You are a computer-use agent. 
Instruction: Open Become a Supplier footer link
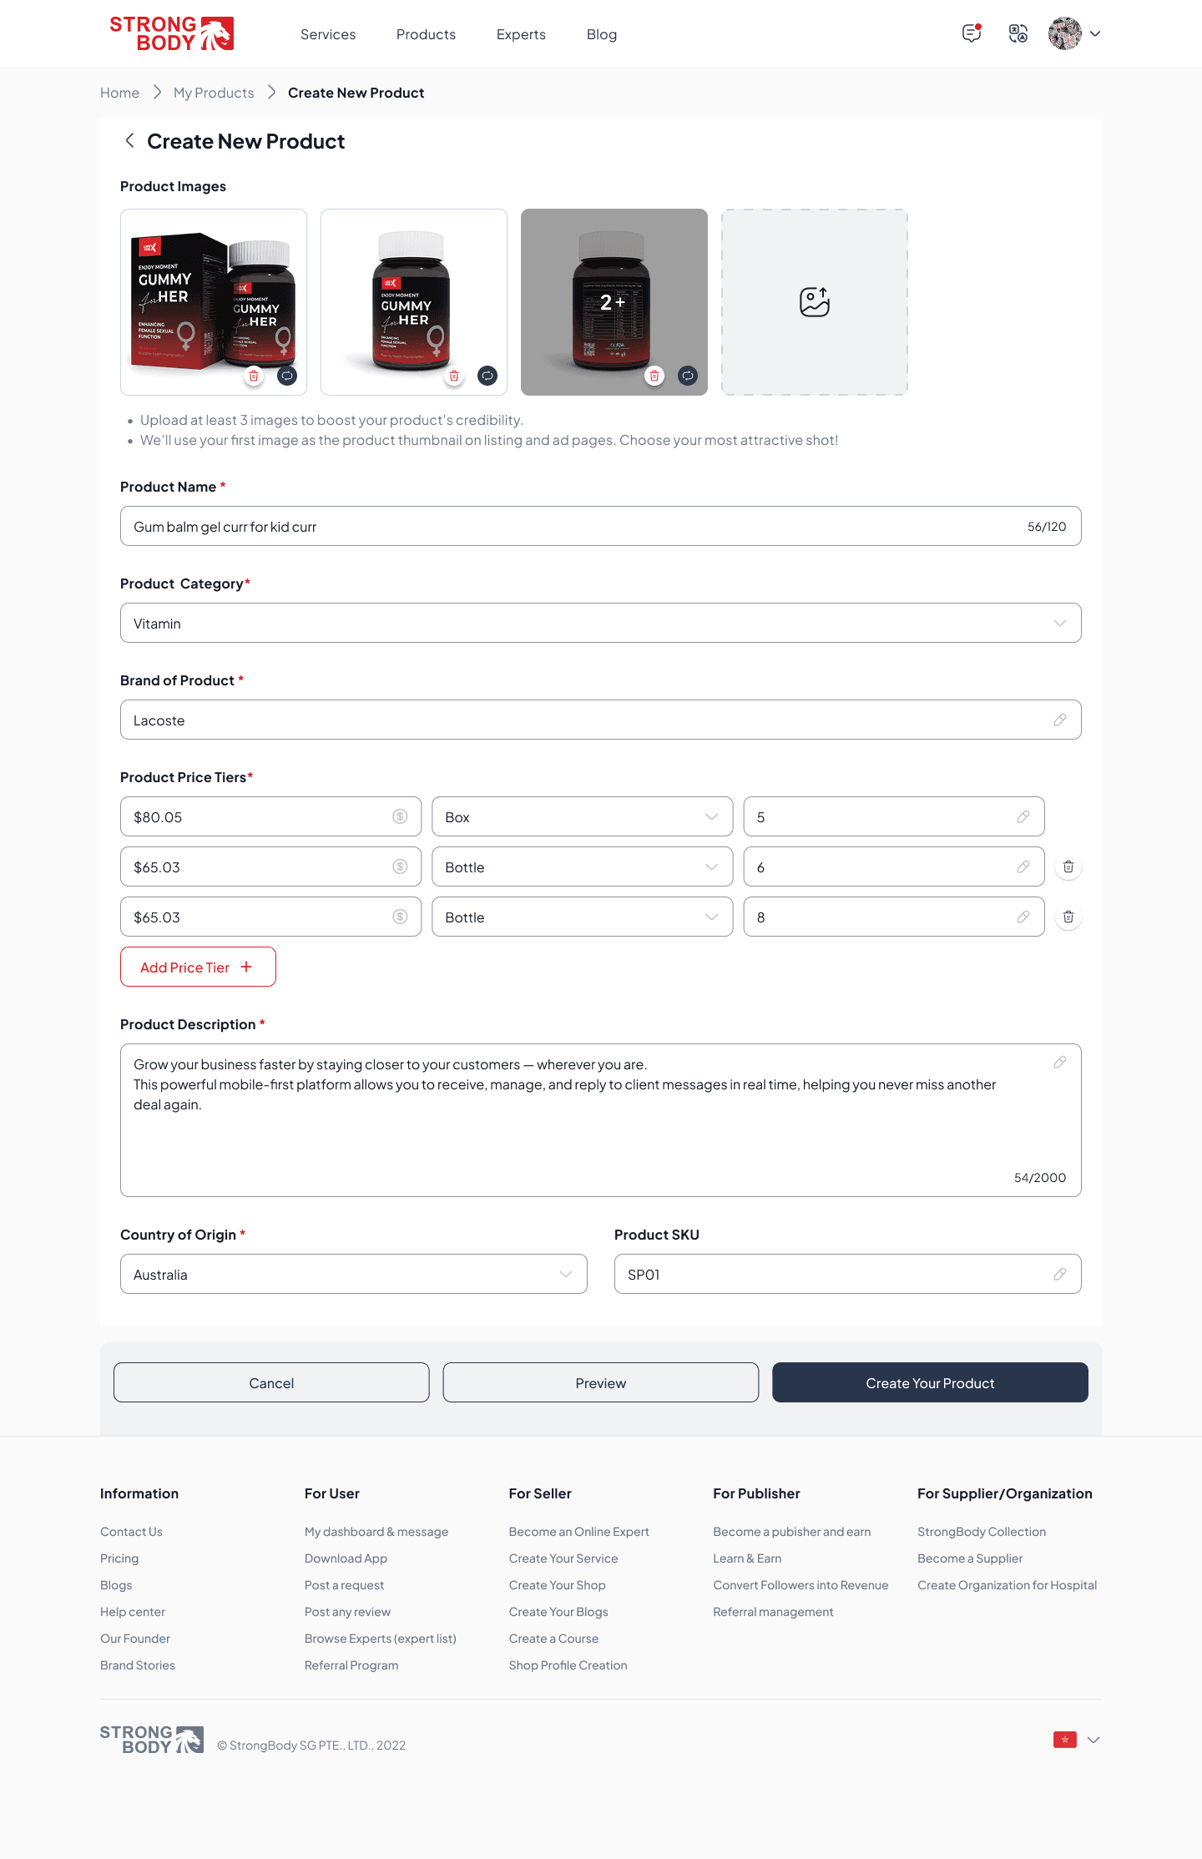970,1558
